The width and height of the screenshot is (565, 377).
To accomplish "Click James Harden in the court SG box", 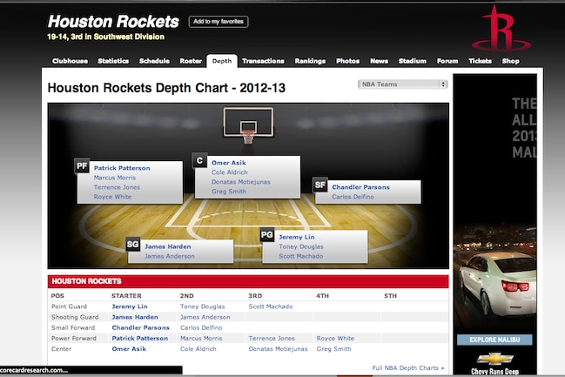I will 167,246.
